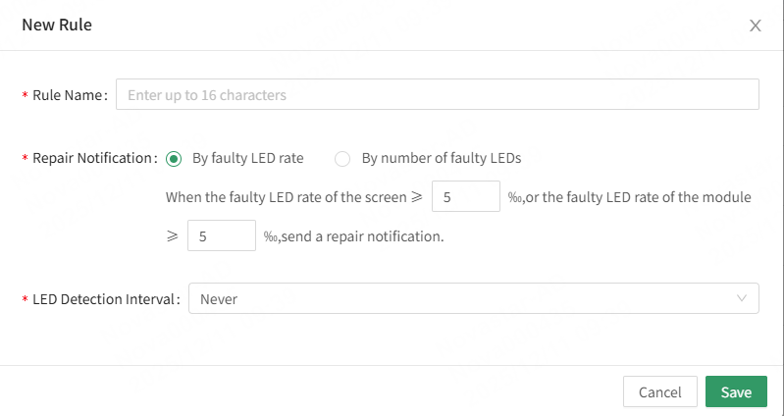This screenshot has height=416, width=784.
Task: Click the LED Detection Interval label
Action: click(106, 299)
